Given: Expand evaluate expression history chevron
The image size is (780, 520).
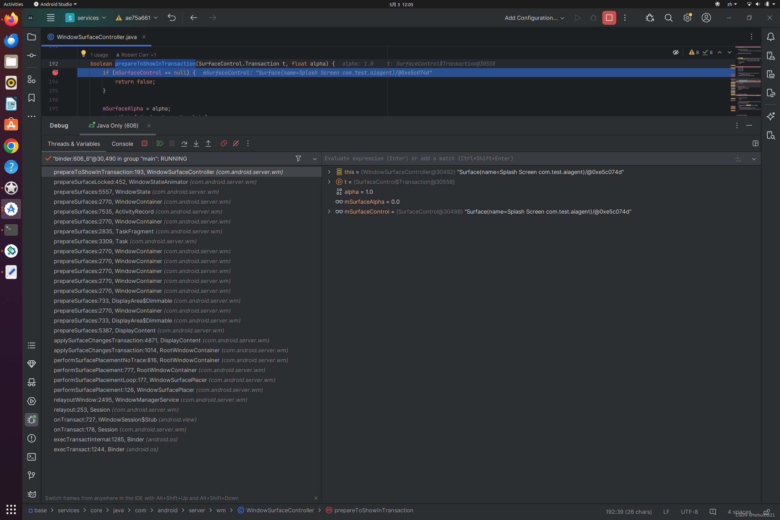Looking at the screenshot, I should (x=754, y=159).
